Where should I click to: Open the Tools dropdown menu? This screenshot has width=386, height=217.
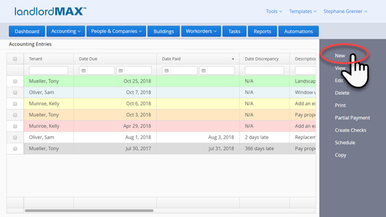[274, 11]
